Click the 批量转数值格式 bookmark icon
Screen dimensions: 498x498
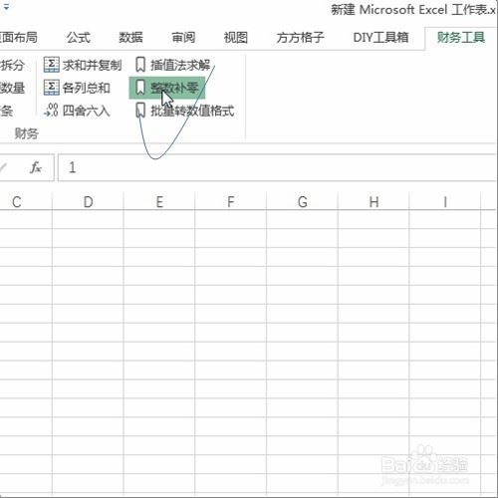140,111
